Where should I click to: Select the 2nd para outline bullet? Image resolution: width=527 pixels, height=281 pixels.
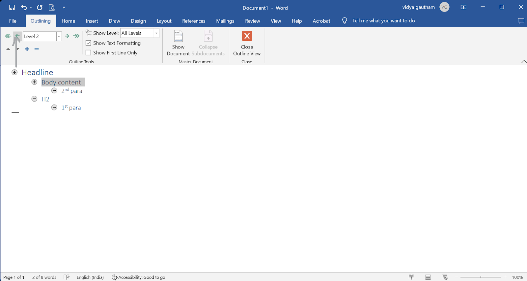(54, 90)
